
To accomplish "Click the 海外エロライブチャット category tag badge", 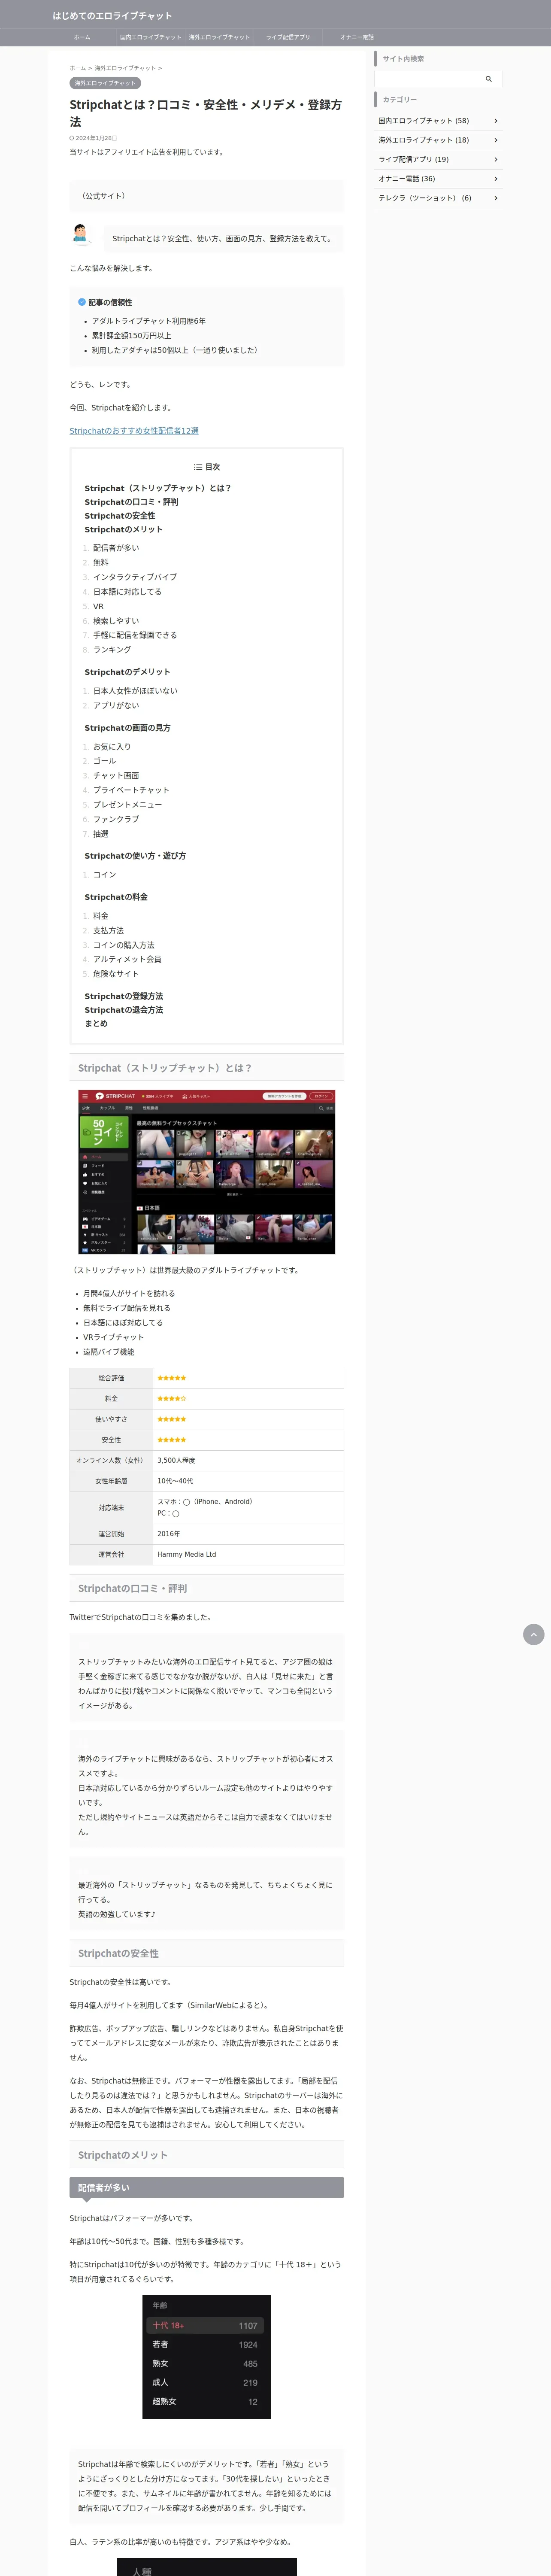I will tap(105, 83).
